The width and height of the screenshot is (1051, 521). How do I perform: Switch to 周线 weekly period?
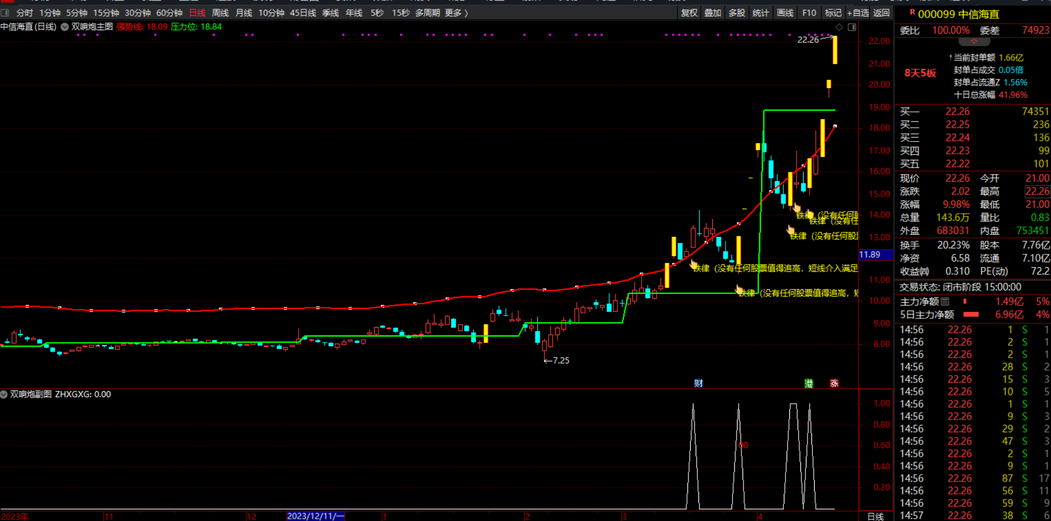coord(220,13)
